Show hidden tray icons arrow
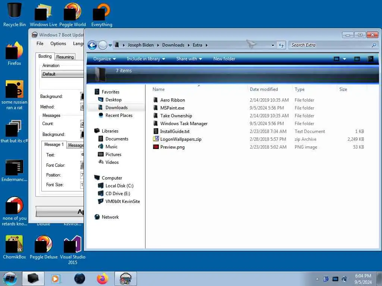The height and width of the screenshot is (286, 382). tap(317, 279)
